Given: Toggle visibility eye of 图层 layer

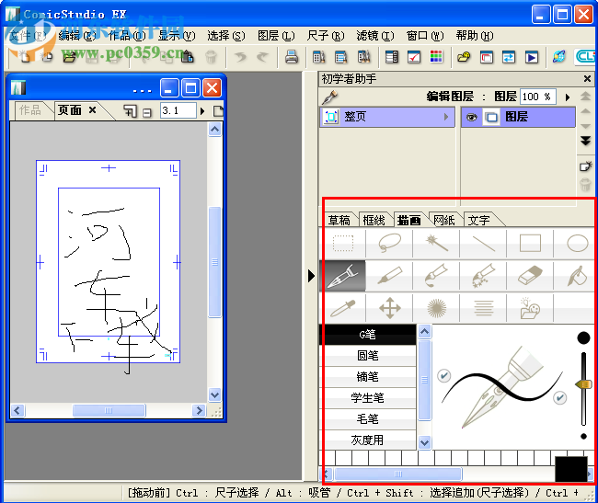Looking at the screenshot, I should [x=471, y=117].
